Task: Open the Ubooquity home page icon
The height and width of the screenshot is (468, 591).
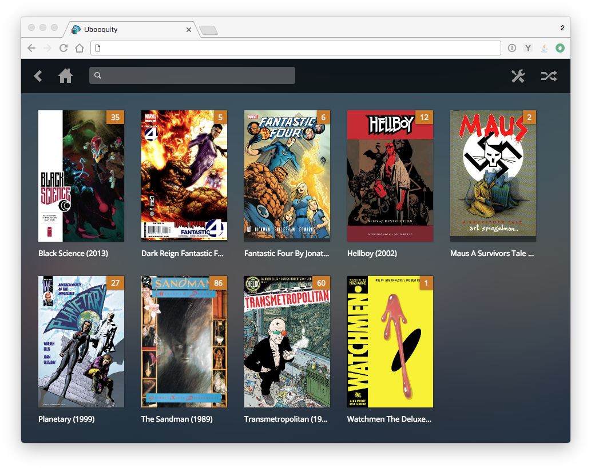Action: tap(66, 76)
